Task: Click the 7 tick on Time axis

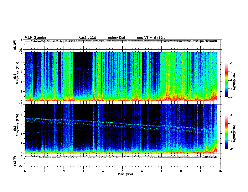Action: coord(162,171)
